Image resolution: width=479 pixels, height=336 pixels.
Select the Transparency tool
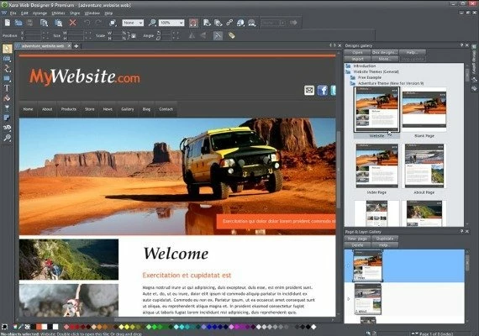pyautogui.click(x=7, y=108)
